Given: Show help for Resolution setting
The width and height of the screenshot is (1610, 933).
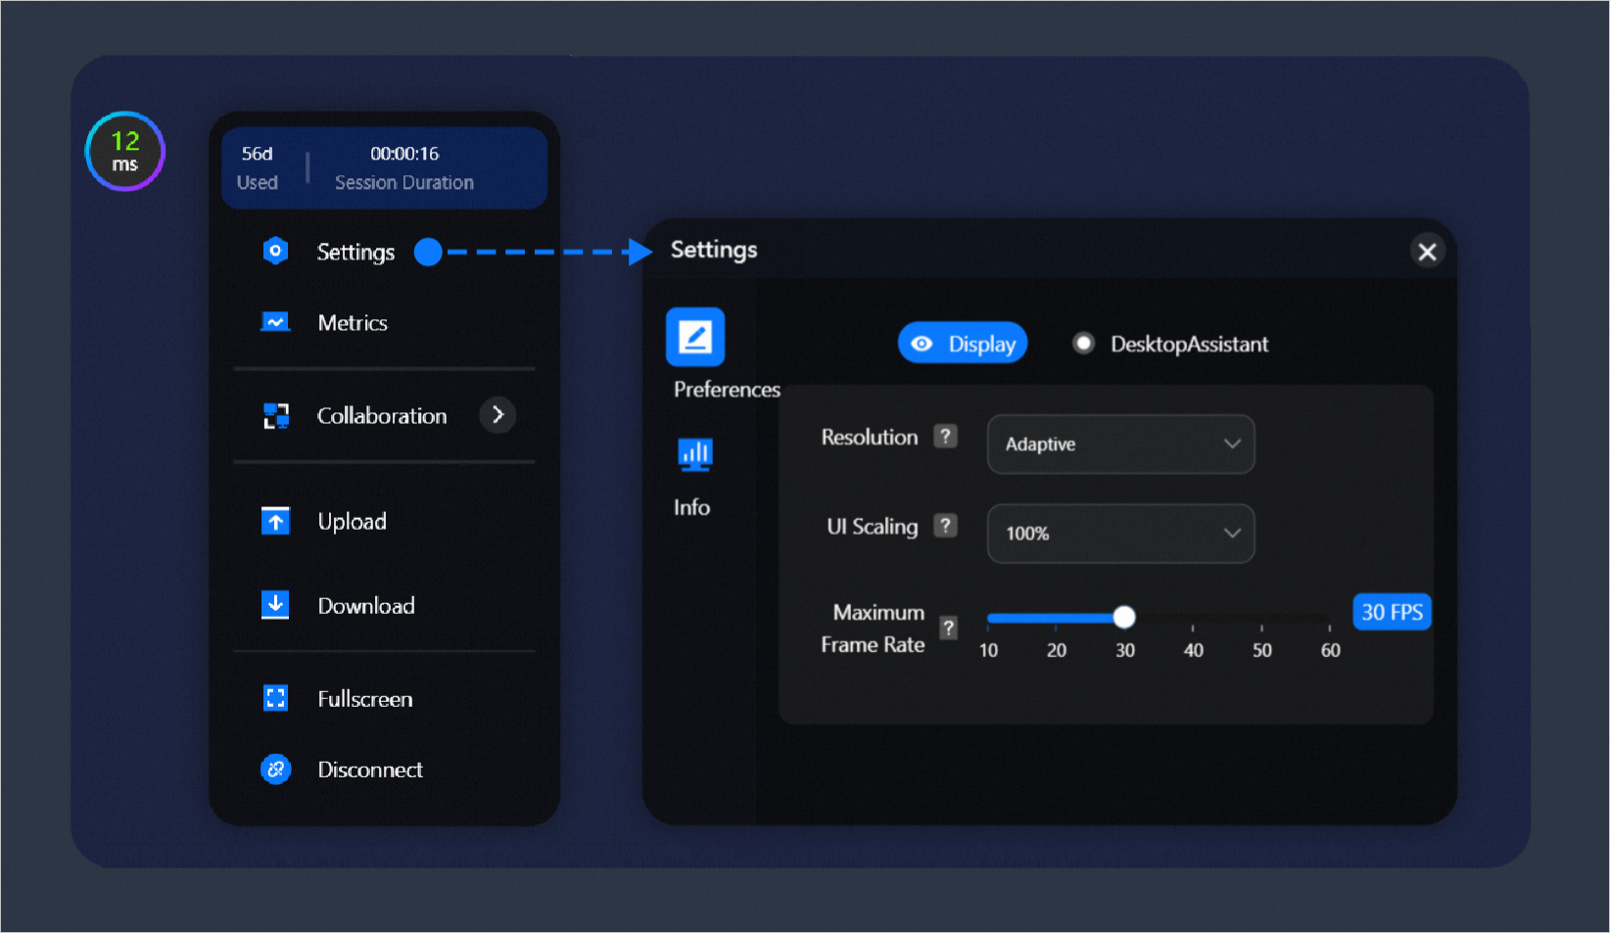Looking at the screenshot, I should point(945,437).
